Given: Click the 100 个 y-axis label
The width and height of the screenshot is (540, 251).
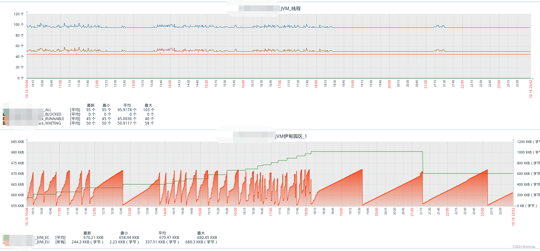Looking at the screenshot, I should pos(19,25).
